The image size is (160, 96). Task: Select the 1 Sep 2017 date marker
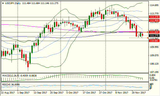24,92
